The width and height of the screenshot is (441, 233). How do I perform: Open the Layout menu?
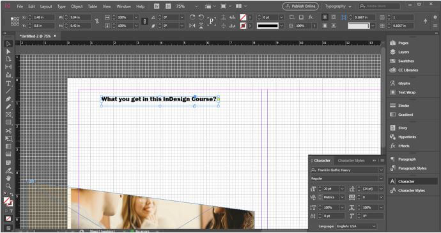point(46,6)
